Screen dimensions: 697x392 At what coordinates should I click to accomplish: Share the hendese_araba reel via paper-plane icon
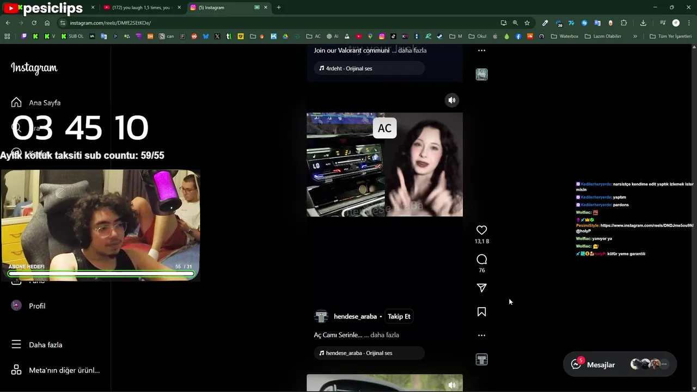(481, 288)
